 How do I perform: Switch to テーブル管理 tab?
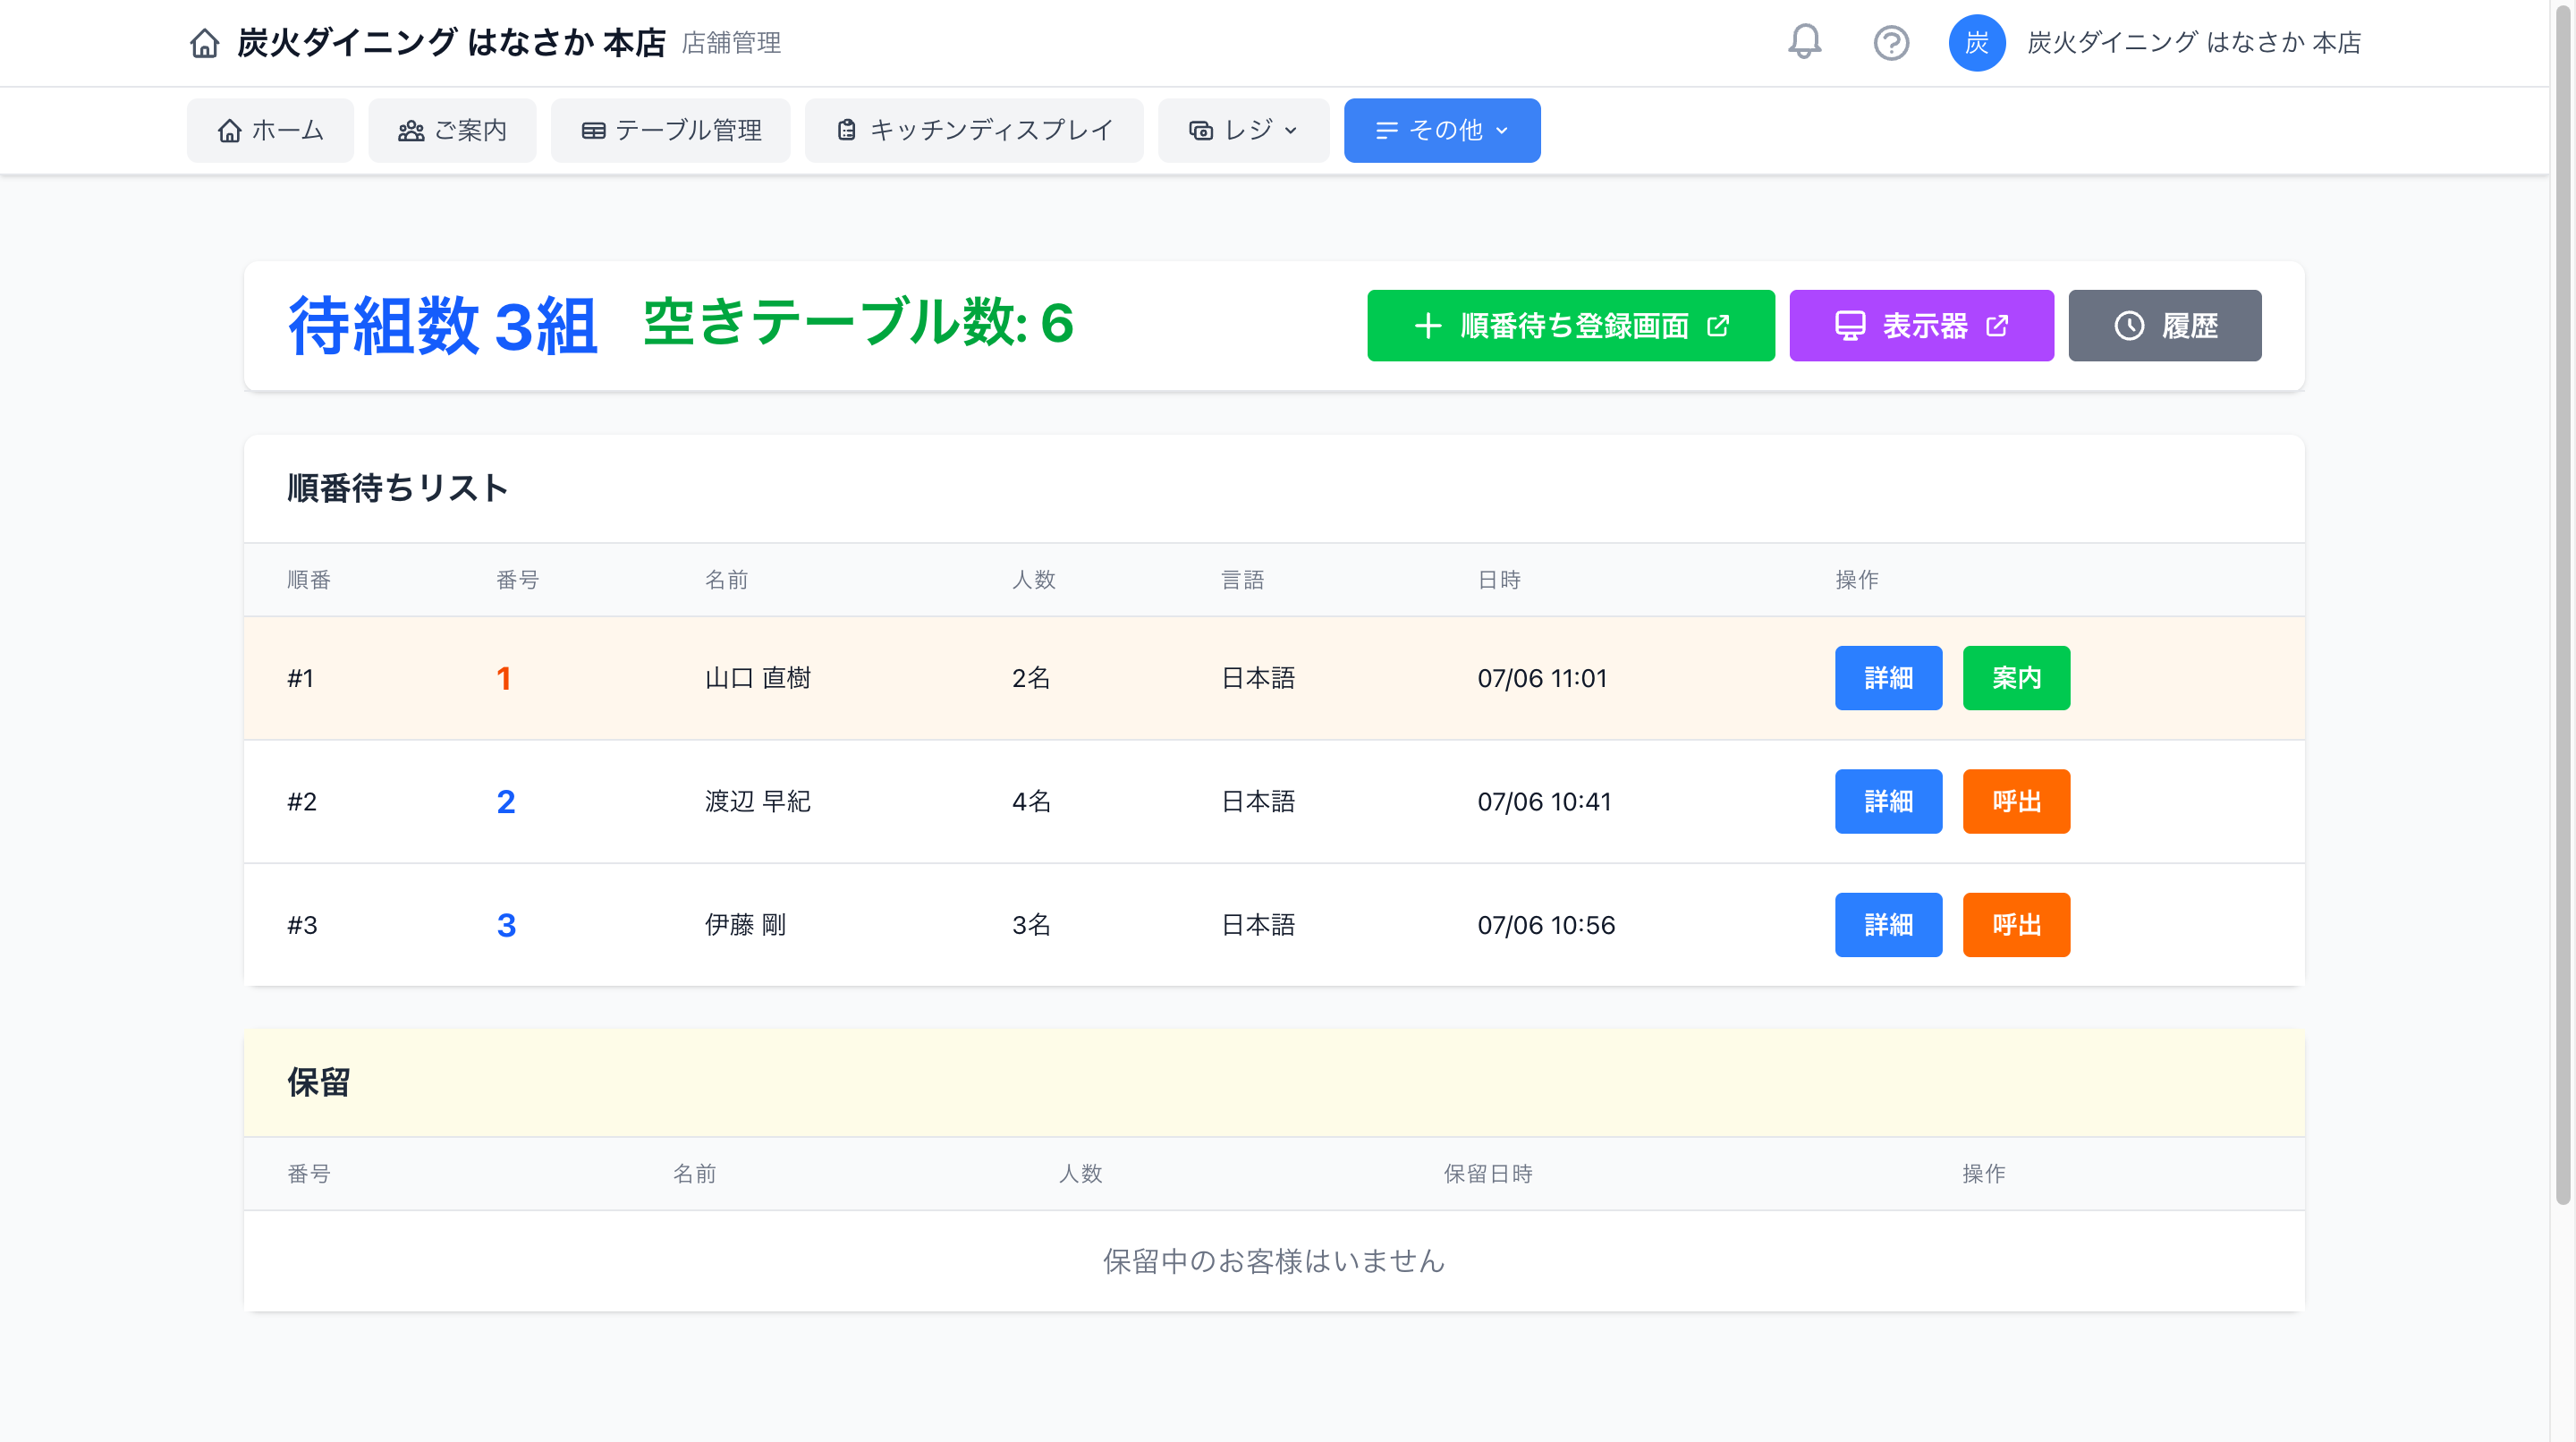(x=670, y=130)
